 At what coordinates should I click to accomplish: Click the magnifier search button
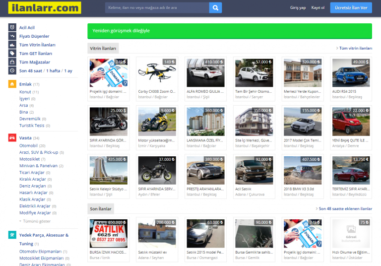pos(215,8)
